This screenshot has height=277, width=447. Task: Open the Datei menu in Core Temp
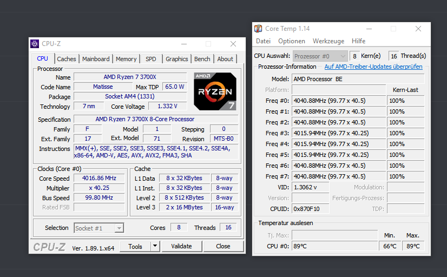(x=263, y=41)
